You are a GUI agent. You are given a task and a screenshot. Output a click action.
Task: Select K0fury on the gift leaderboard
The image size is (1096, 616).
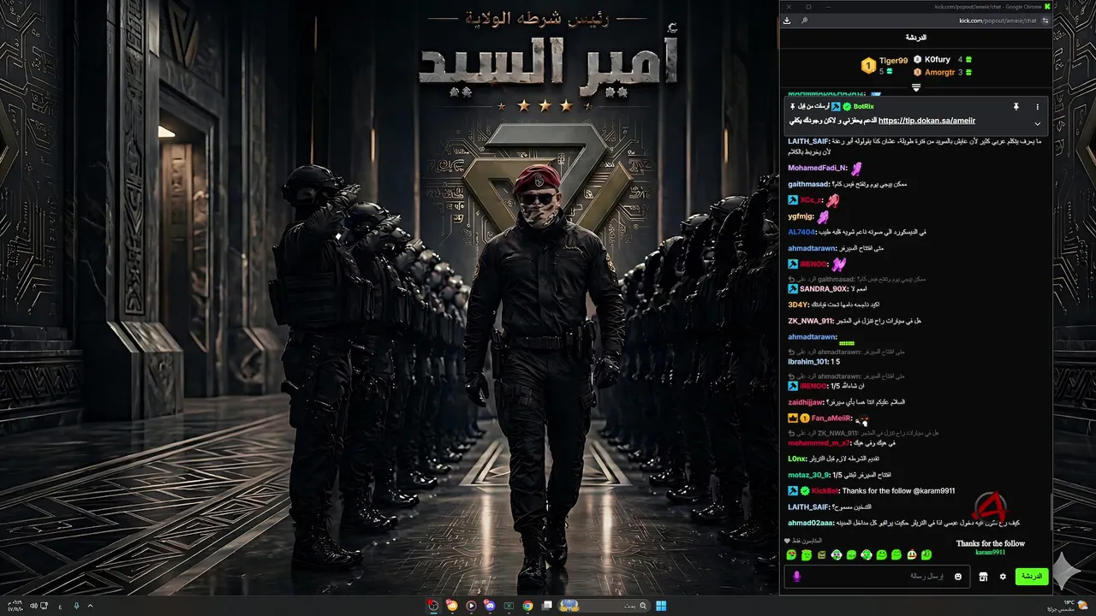(938, 60)
